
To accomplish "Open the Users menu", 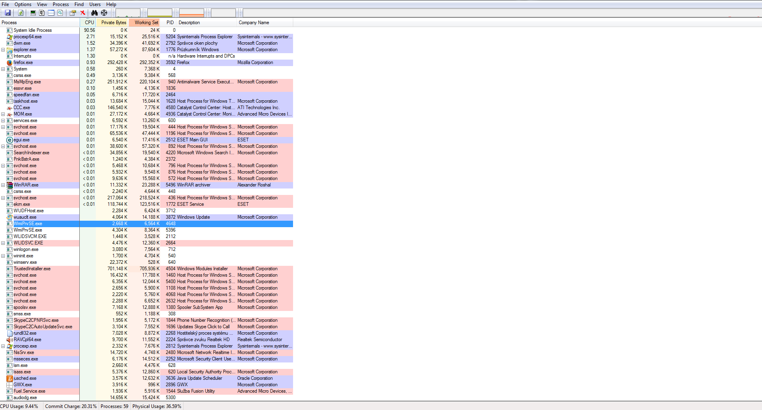I will tap(95, 4).
